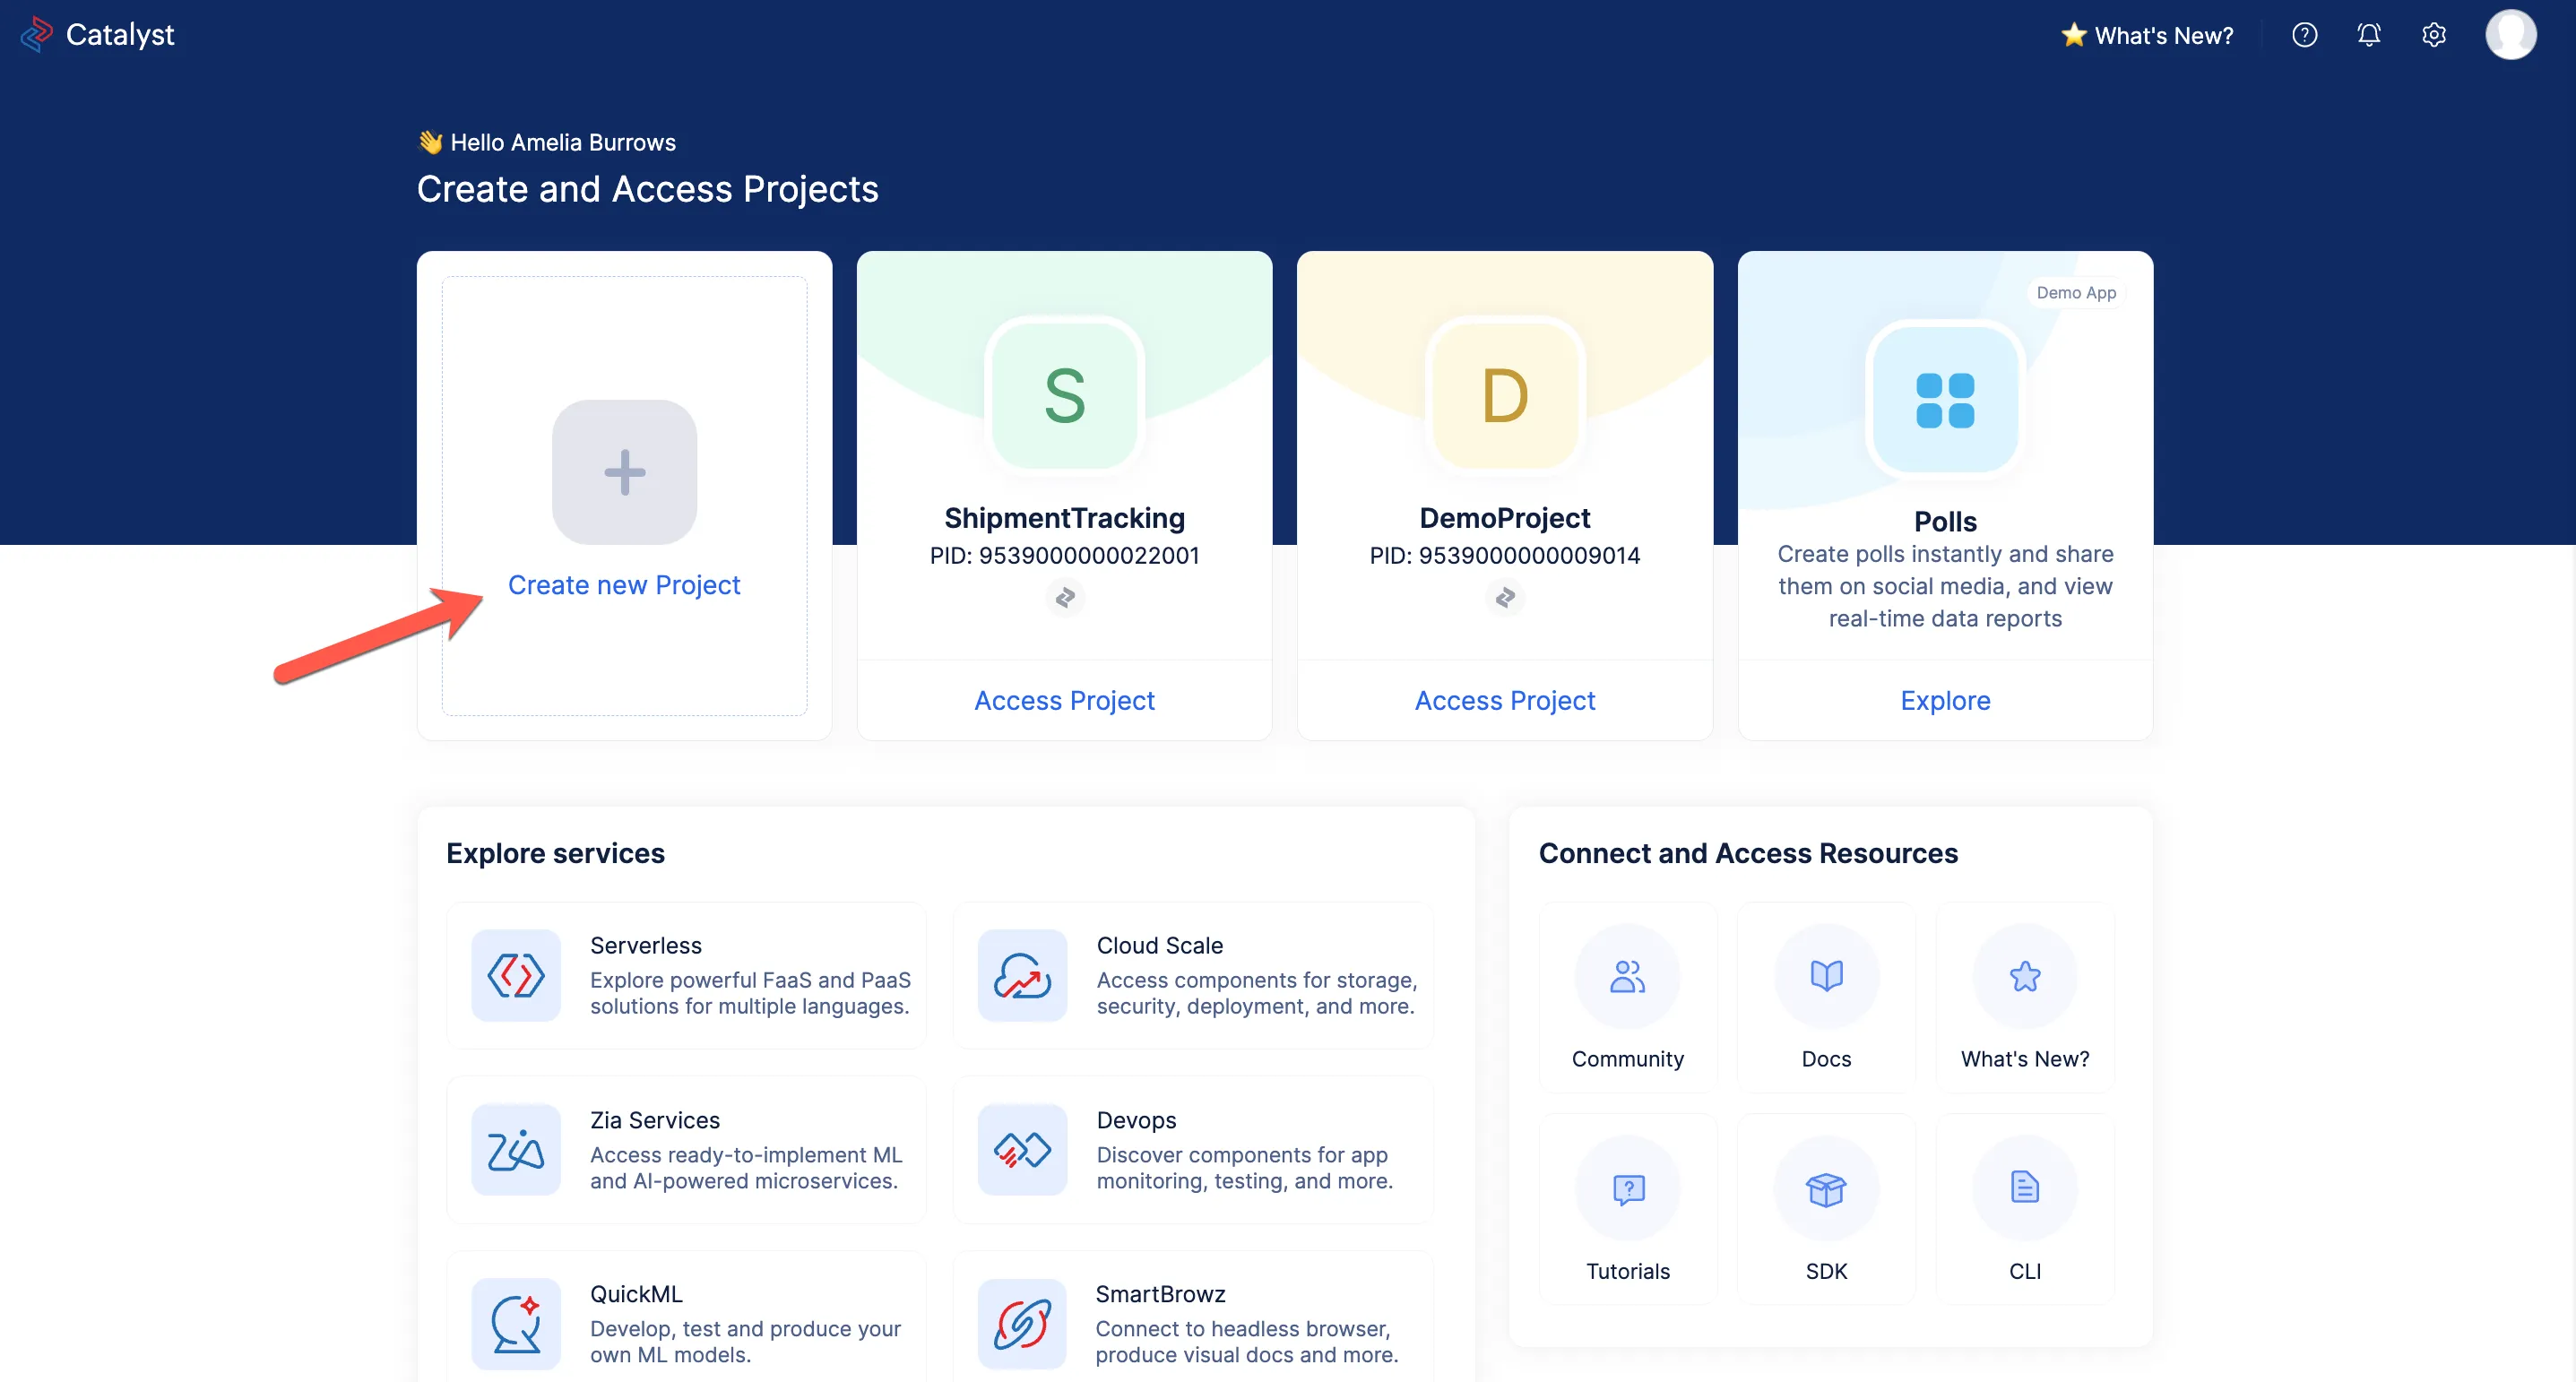2576x1382 pixels.
Task: Open the QuickML service icon
Action: tap(515, 1323)
